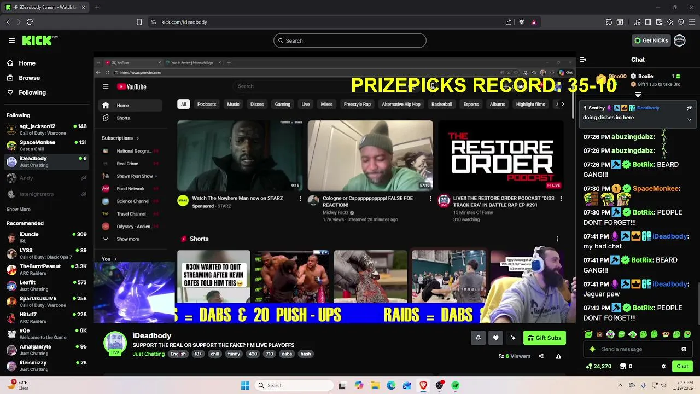This screenshot has height=394, width=700.
Task: Click the dabs tag
Action: [x=287, y=354]
